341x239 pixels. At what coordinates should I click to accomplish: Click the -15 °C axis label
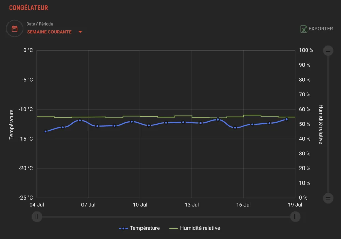pos(26,139)
